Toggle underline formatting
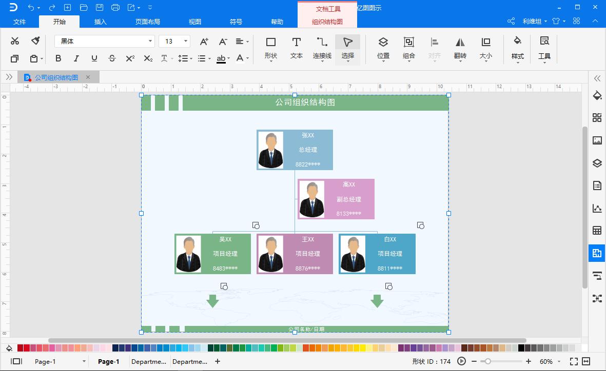Image resolution: width=606 pixels, height=371 pixels. [x=94, y=58]
